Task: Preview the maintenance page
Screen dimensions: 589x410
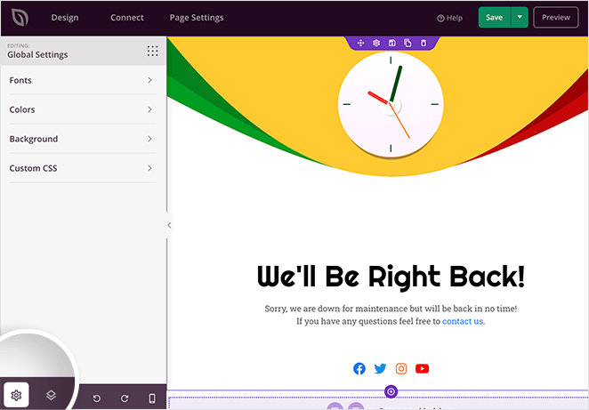Action: [x=556, y=17]
